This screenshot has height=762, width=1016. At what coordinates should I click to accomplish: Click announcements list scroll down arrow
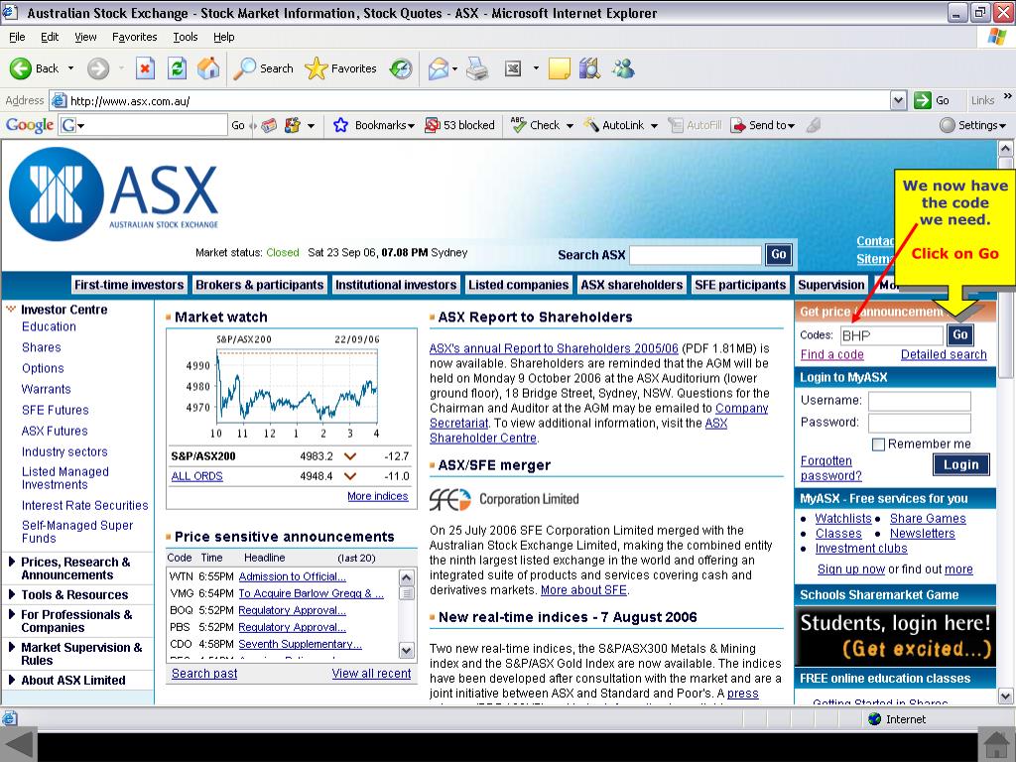tap(407, 650)
